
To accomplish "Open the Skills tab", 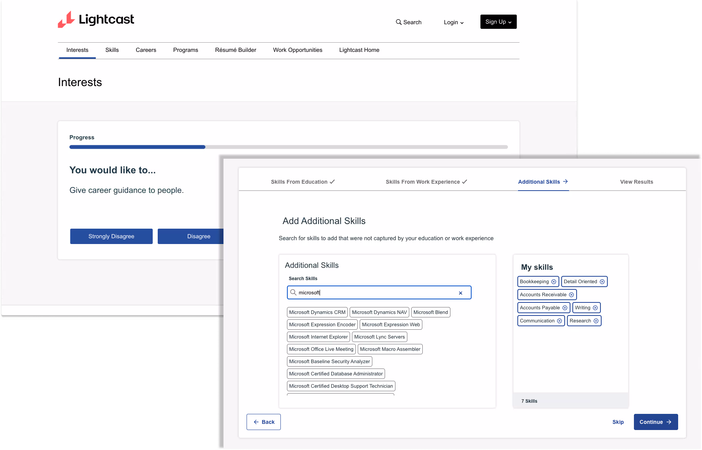I will pos(112,50).
